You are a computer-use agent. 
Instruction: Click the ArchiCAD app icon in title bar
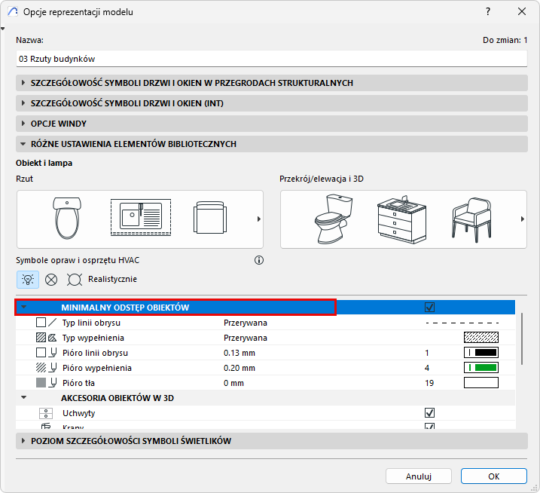(x=13, y=12)
